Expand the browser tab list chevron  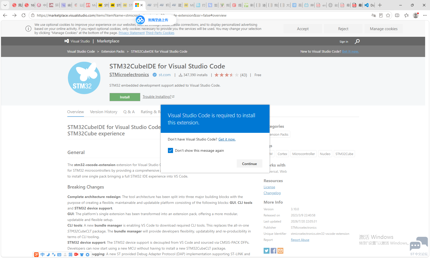5,5
